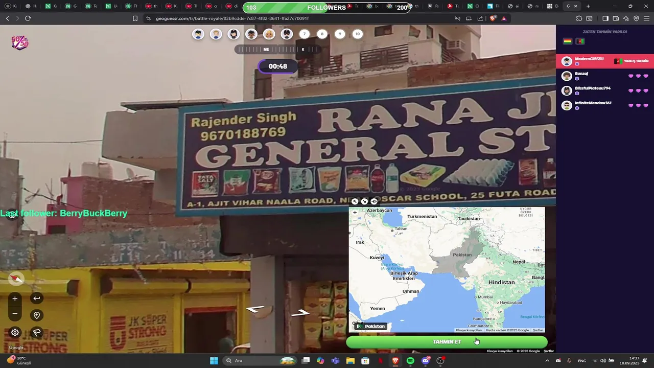Viewport: 654px width, 368px height.
Task: Open the game settings gear
Action: tap(15, 332)
